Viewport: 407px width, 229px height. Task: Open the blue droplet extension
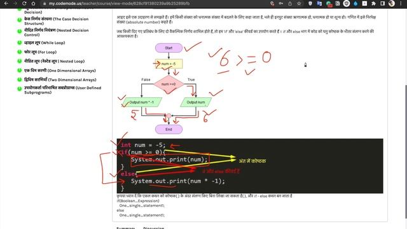pyautogui.click(x=355, y=3)
